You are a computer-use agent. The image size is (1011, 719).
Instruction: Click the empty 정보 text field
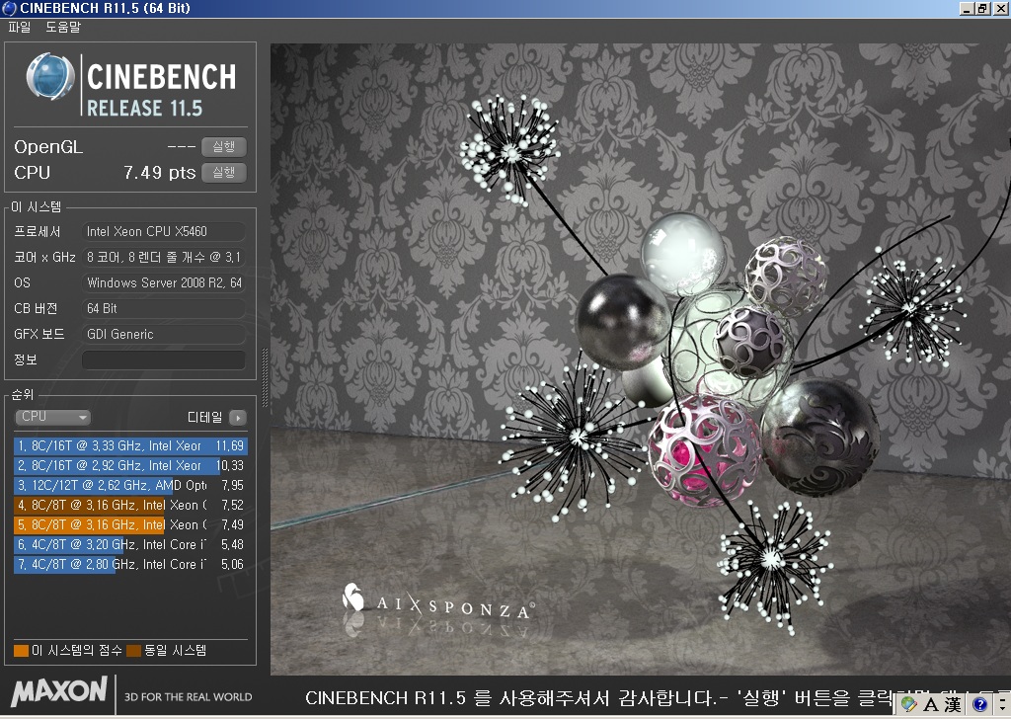(x=164, y=359)
